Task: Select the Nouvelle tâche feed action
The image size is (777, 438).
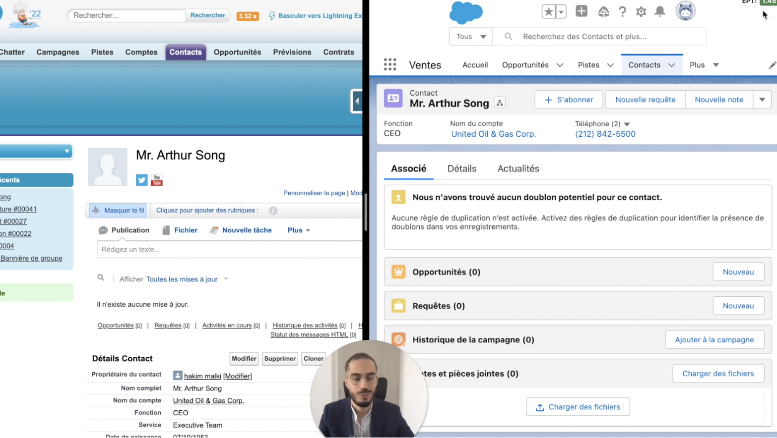Action: [x=241, y=230]
